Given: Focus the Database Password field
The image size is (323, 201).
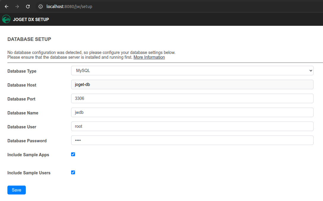Looking at the screenshot, I should tap(192, 140).
